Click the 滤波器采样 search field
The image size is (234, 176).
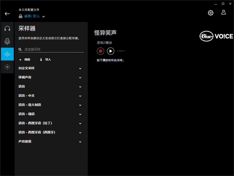[x=51, y=49]
